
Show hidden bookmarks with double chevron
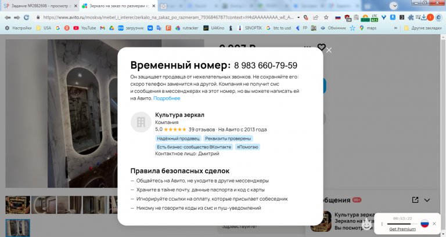click(x=395, y=28)
